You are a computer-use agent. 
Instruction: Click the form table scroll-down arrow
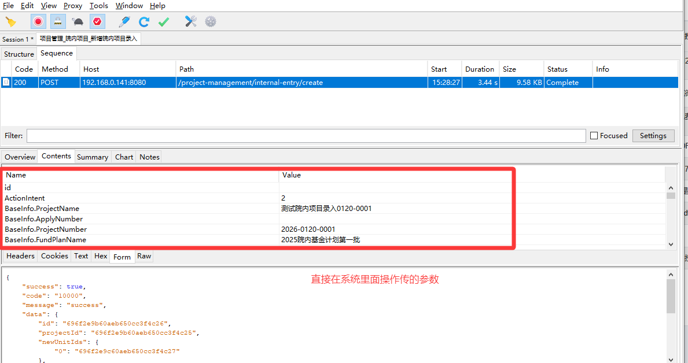671,244
